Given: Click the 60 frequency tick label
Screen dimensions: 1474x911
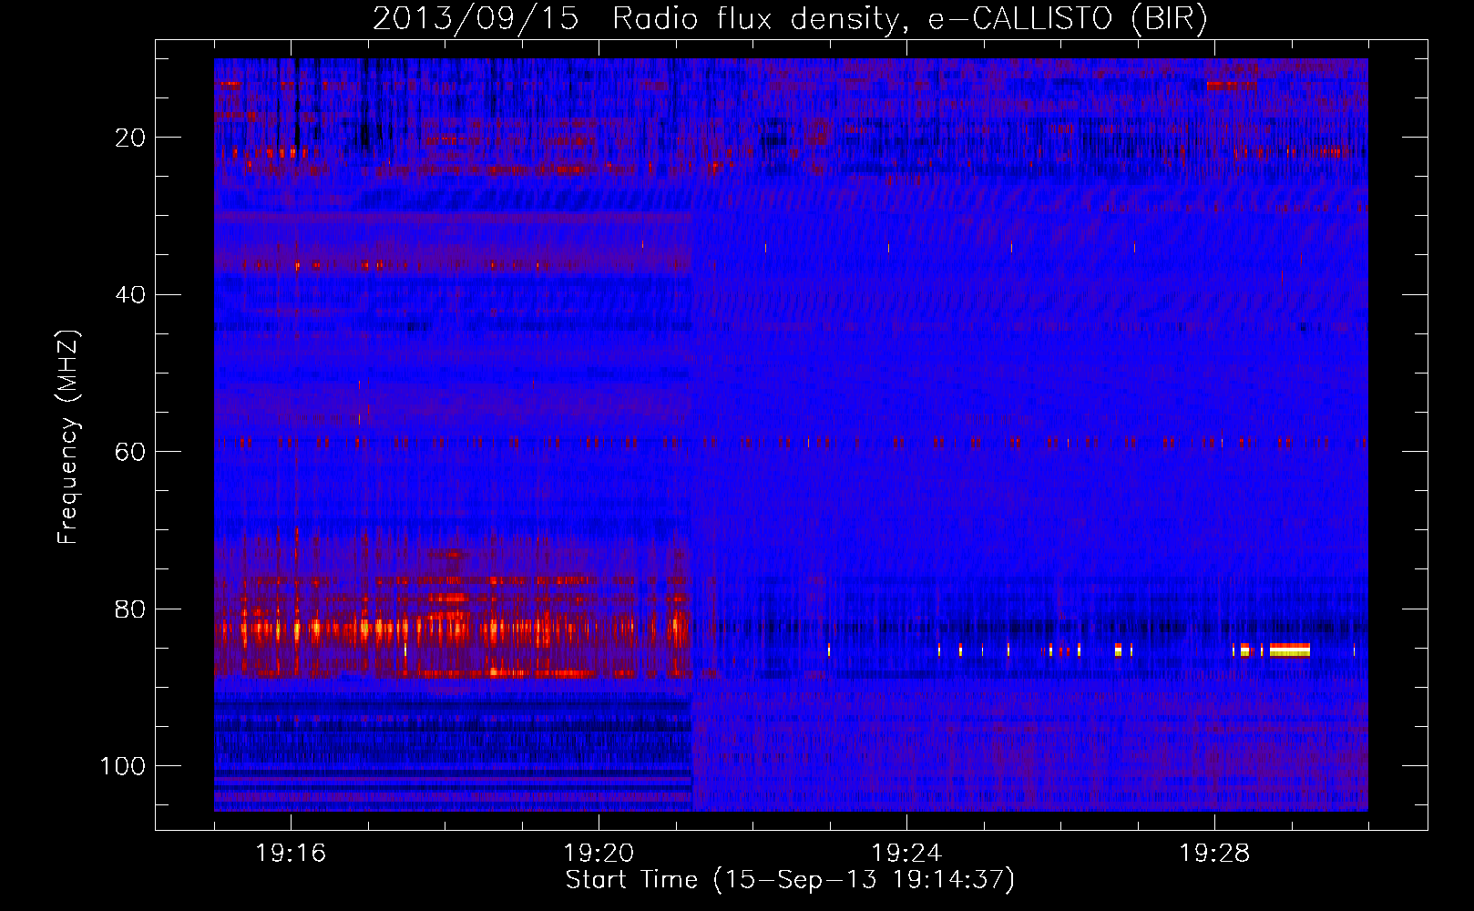Looking at the screenshot, I should pyautogui.click(x=130, y=452).
